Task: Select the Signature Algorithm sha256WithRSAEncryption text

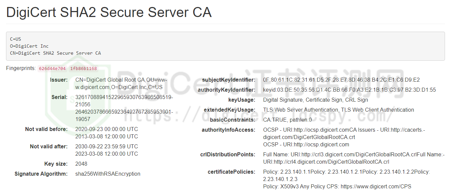Action: [x=107, y=174]
